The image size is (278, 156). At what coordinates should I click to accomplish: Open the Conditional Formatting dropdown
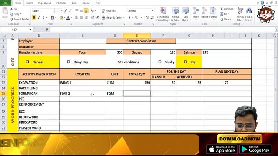pyautogui.click(x=163, y=14)
